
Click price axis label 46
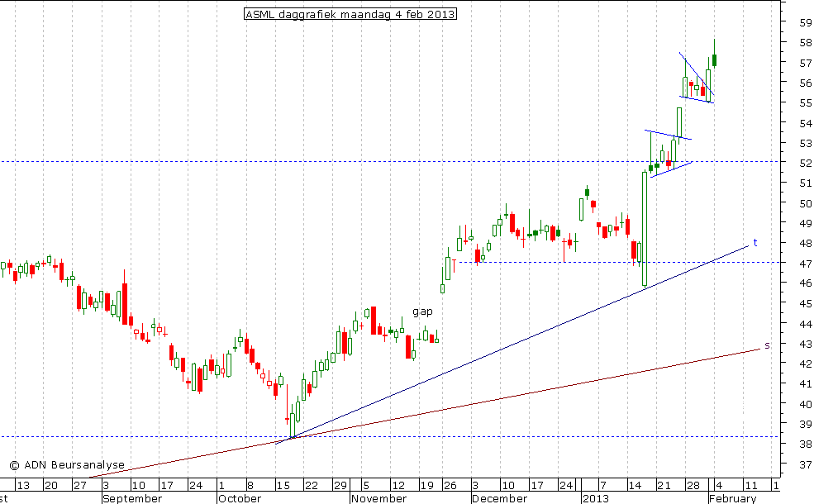coord(806,283)
